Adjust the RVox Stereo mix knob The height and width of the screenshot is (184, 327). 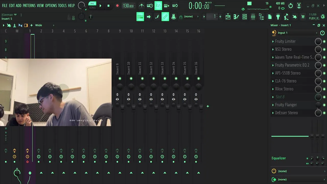[x=318, y=89]
